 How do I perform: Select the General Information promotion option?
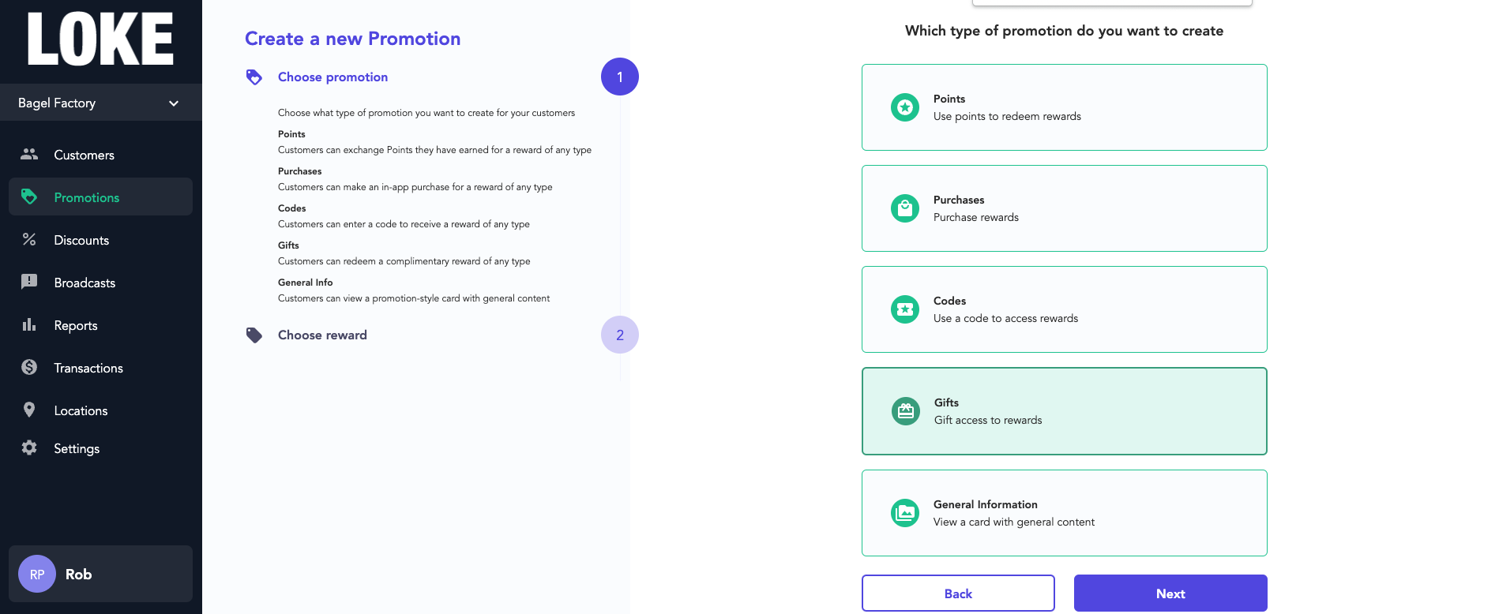pos(1064,513)
